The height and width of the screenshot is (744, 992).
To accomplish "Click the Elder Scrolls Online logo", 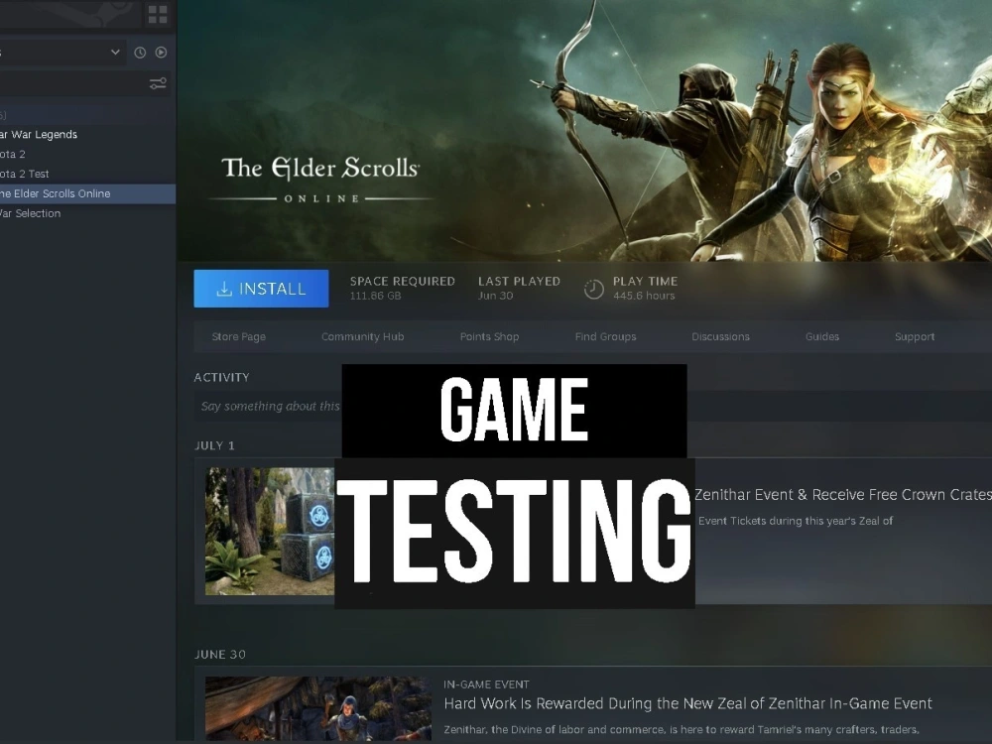I will (320, 179).
